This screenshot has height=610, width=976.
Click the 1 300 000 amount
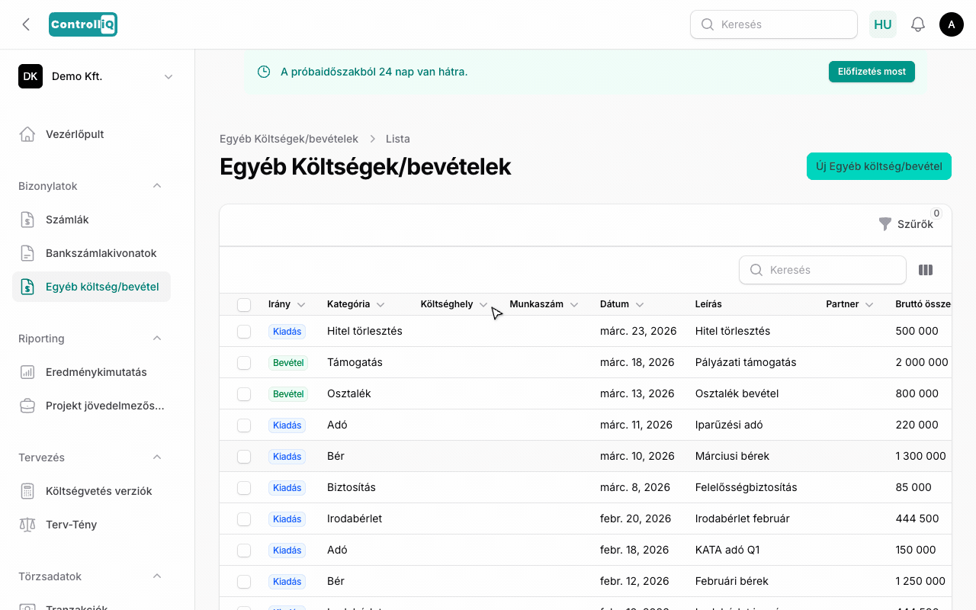coord(920,456)
